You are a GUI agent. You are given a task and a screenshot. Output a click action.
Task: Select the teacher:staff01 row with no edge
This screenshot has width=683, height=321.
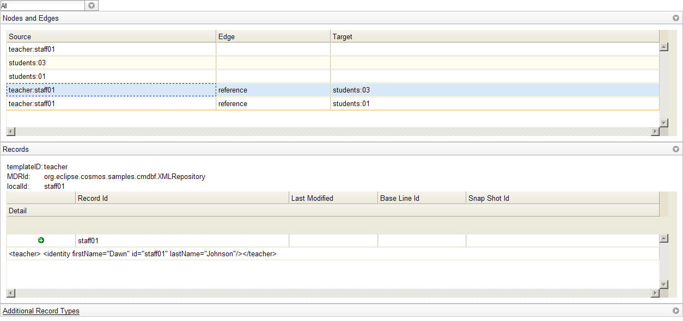(333, 49)
